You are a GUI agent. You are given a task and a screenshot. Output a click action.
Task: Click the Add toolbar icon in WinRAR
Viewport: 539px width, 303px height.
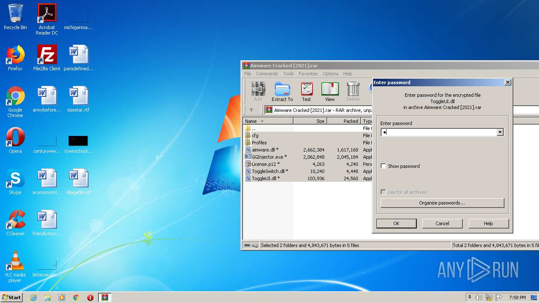[258, 91]
